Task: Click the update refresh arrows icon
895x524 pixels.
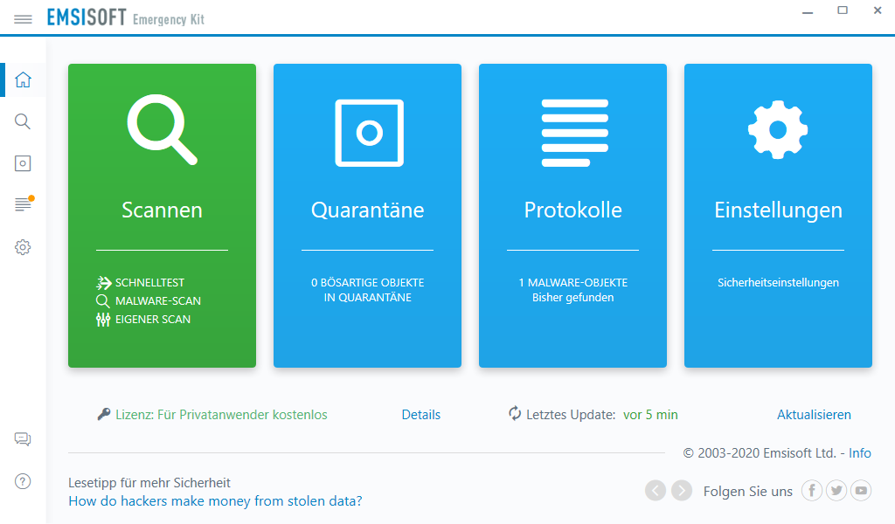Action: [x=515, y=413]
